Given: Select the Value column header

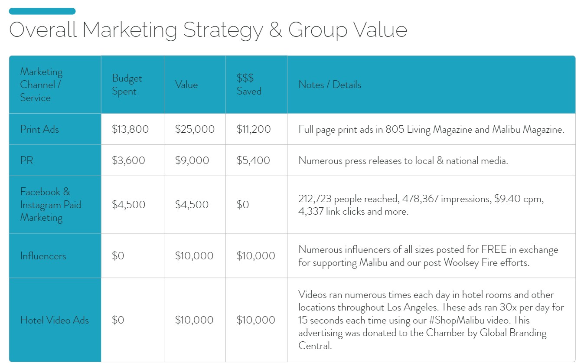Looking at the screenshot, I should pyautogui.click(x=195, y=85).
